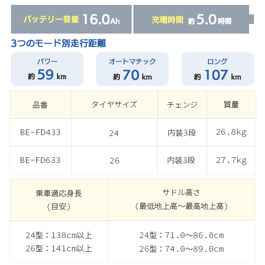Click the tire size 26 cell
The image size is (265, 265).
click(x=114, y=160)
